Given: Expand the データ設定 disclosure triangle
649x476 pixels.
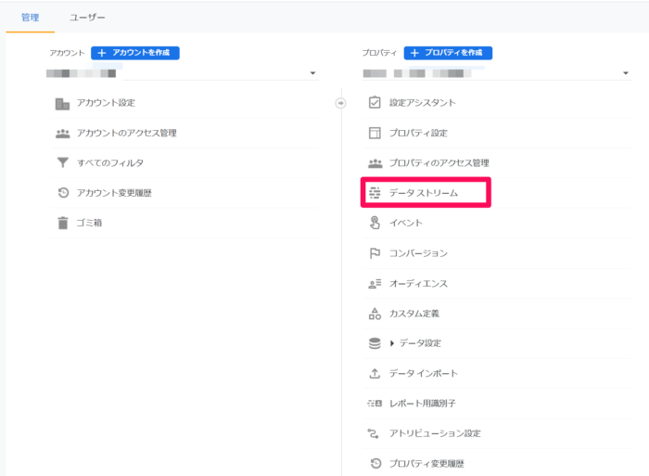Looking at the screenshot, I should pos(392,343).
